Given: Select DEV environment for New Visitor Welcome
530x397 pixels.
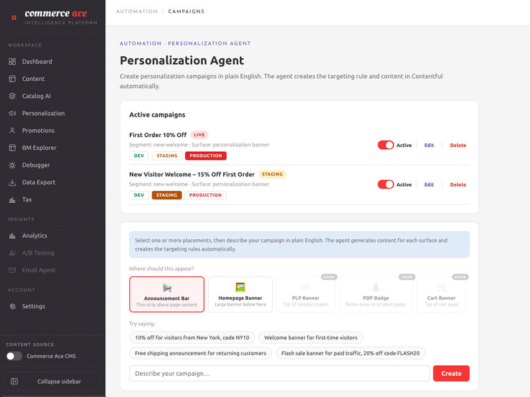Looking at the screenshot, I should click(x=139, y=195).
